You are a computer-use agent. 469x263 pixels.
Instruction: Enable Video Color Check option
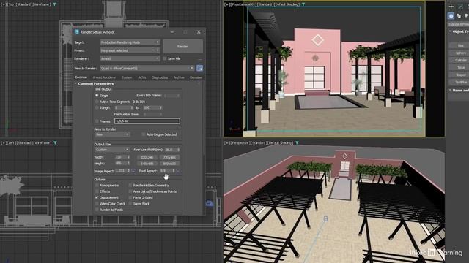coord(97,204)
